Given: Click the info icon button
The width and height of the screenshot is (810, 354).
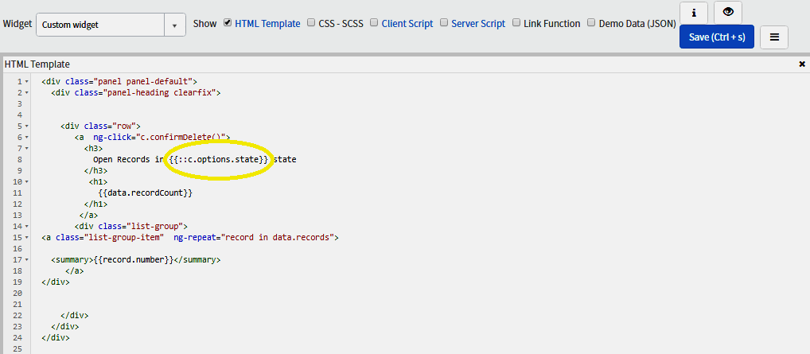Looking at the screenshot, I should tap(695, 13).
